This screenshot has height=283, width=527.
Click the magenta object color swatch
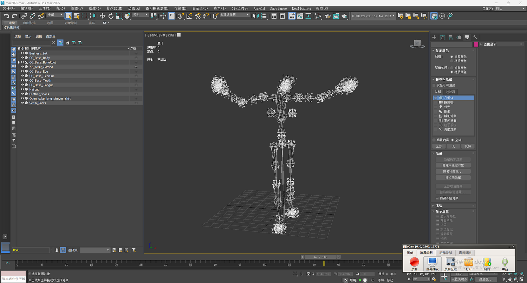476,44
